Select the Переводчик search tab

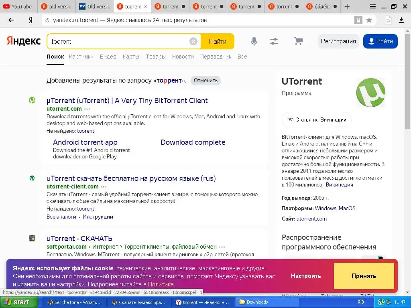tap(216, 57)
